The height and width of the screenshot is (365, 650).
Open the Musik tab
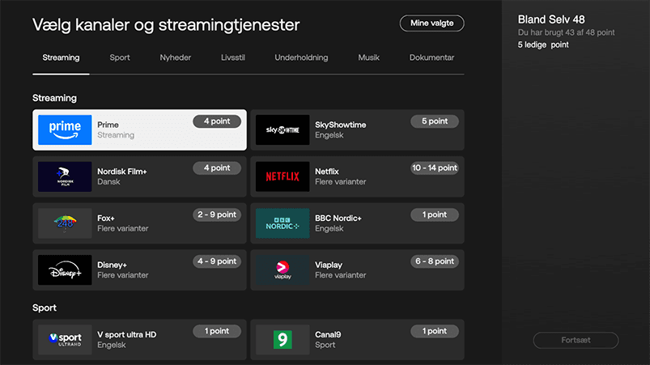click(369, 57)
